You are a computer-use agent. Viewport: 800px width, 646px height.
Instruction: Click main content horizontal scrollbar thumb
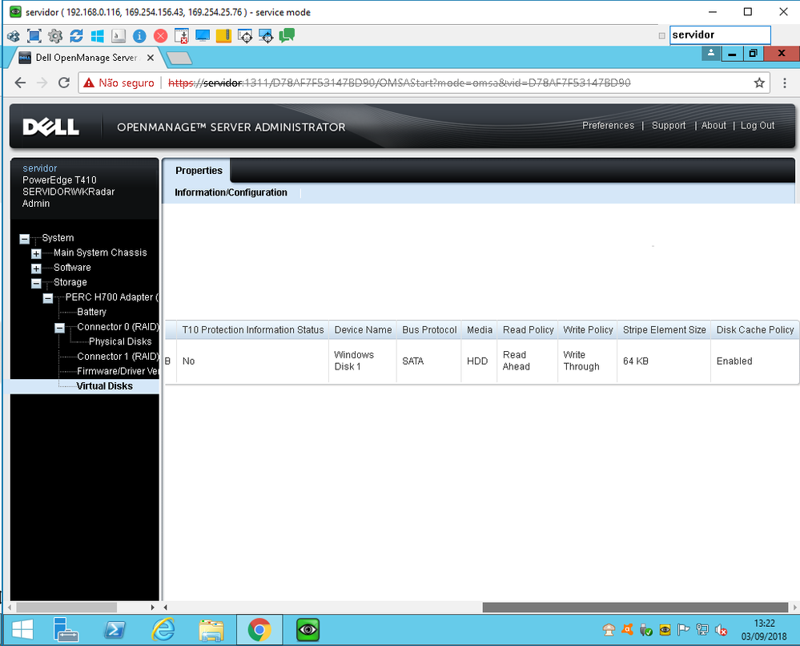click(635, 608)
